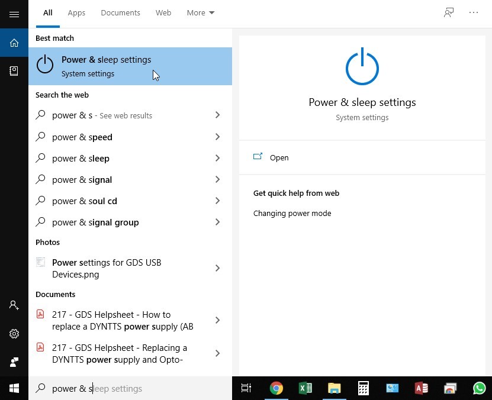Open WhatsApp from the taskbar

point(479,388)
